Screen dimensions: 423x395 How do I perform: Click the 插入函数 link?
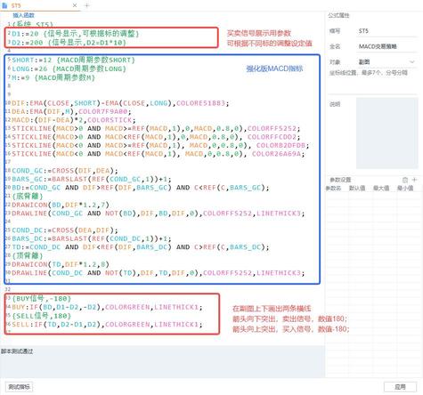[23, 15]
